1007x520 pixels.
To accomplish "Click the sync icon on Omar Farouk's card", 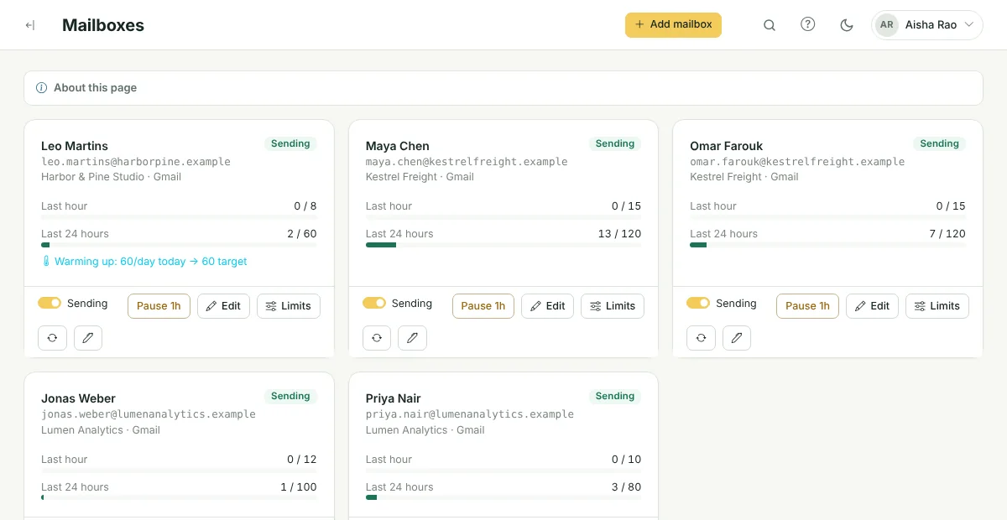I will point(701,338).
